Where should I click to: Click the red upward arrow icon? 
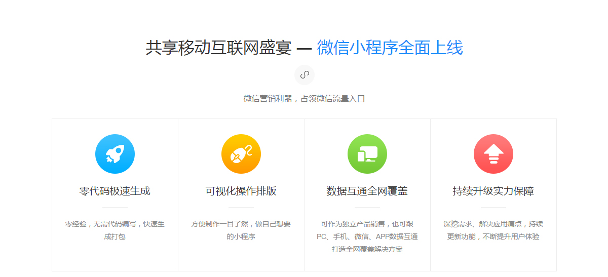493,154
